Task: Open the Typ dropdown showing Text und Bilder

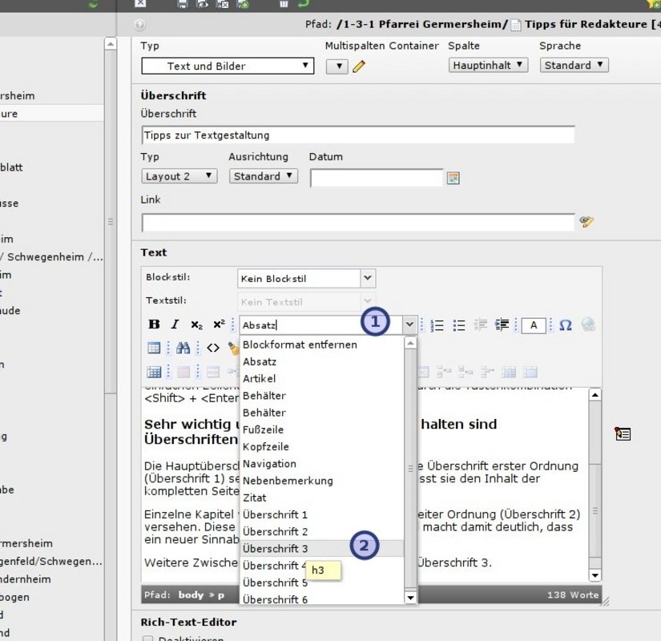Action: click(x=228, y=66)
